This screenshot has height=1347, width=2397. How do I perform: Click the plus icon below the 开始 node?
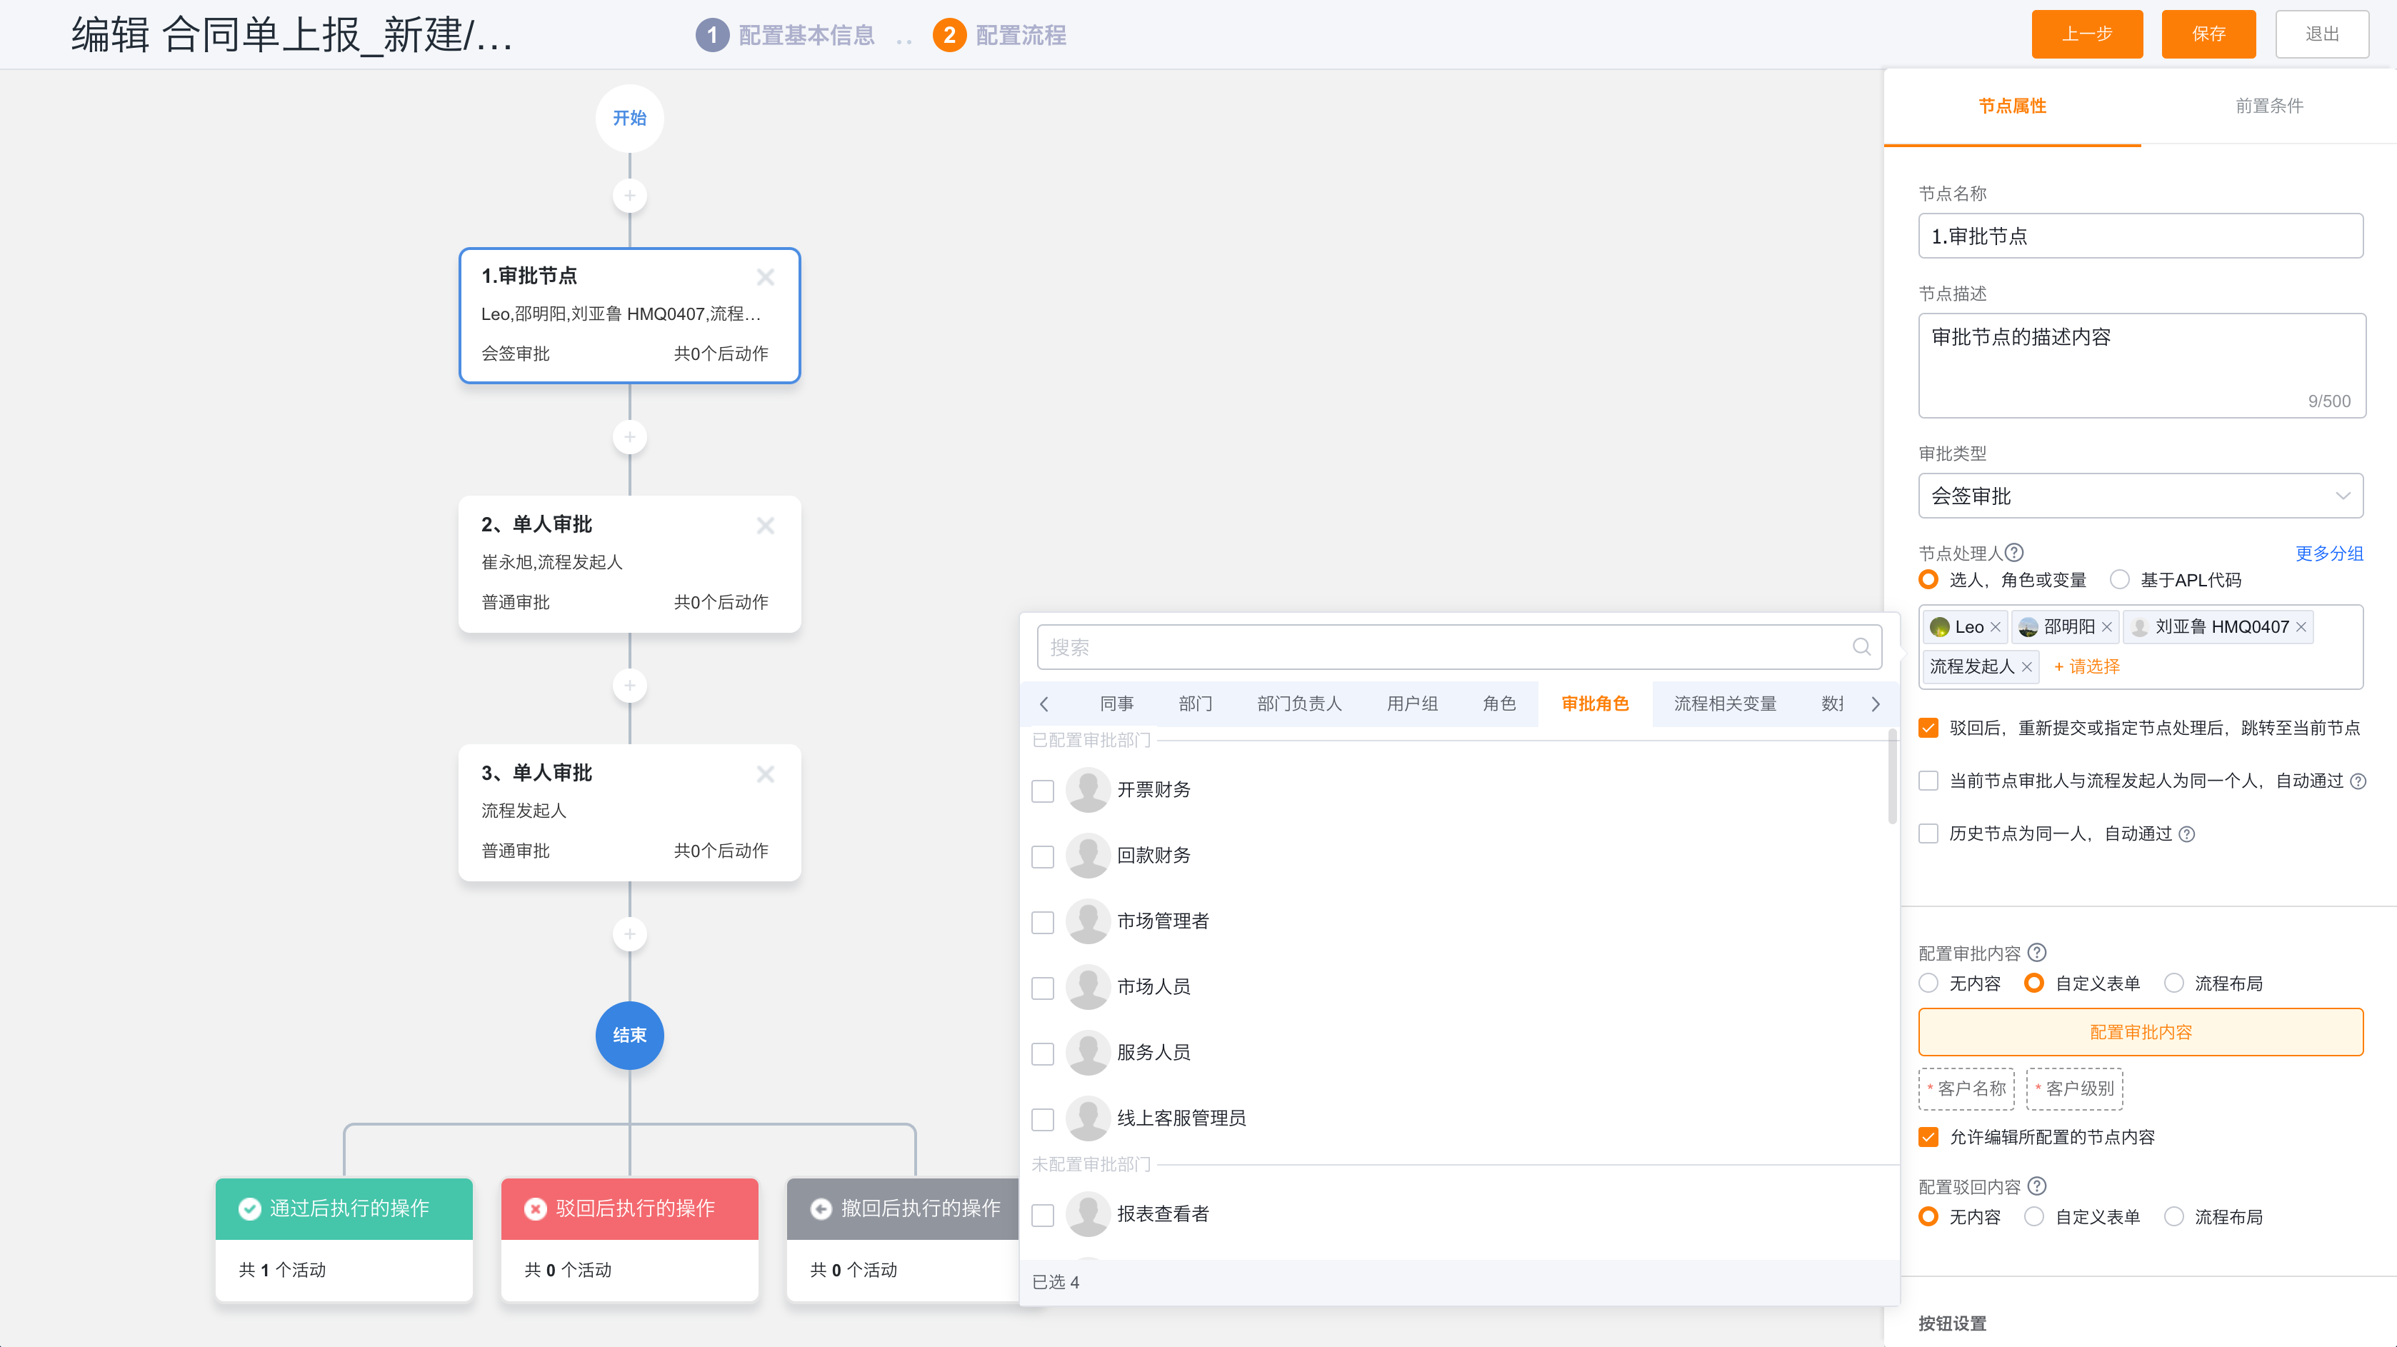tap(629, 196)
